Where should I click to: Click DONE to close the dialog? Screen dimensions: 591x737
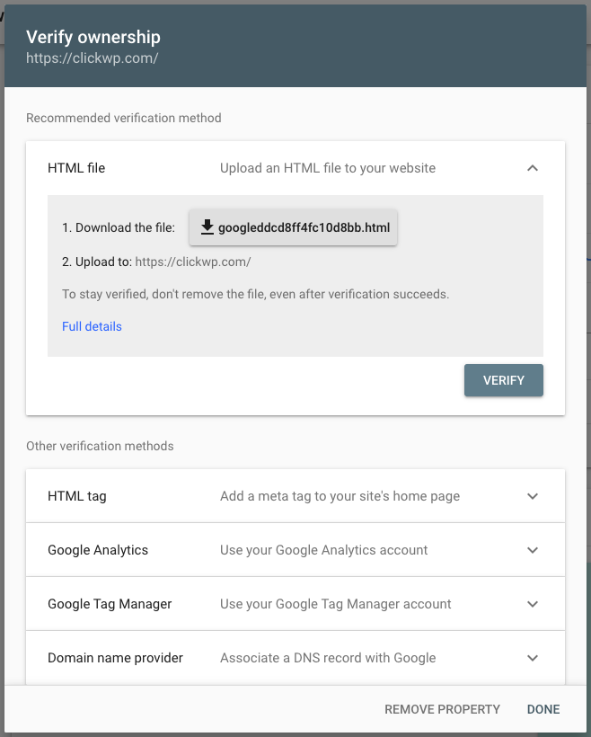click(542, 709)
